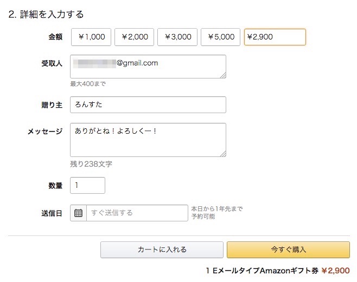Click the 送信日 label
The height and width of the screenshot is (282, 357).
(x=52, y=213)
